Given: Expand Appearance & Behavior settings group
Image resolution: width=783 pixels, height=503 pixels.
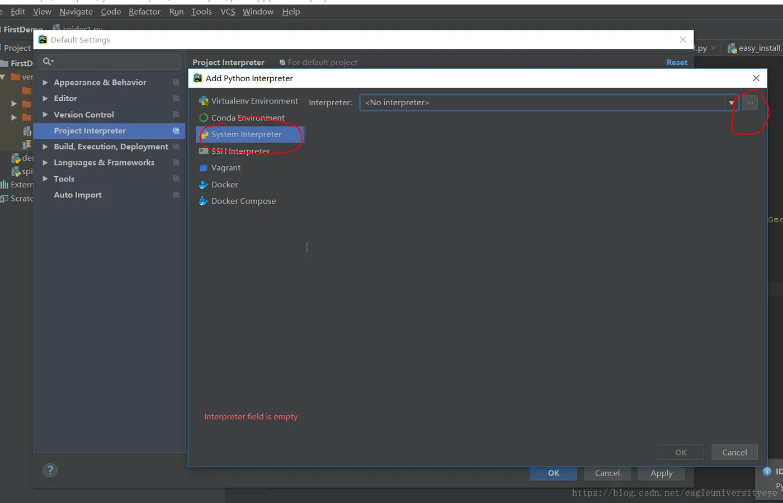Looking at the screenshot, I should point(45,83).
